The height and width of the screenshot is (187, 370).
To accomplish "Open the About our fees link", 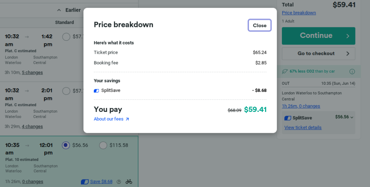I will pyautogui.click(x=108, y=119).
